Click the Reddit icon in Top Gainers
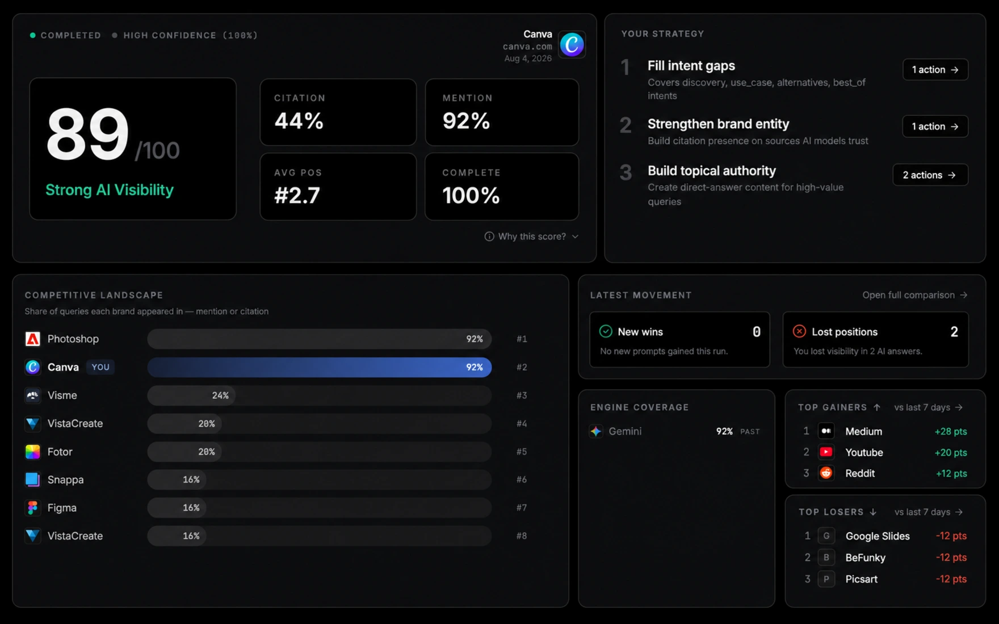The height and width of the screenshot is (624, 999). point(826,473)
